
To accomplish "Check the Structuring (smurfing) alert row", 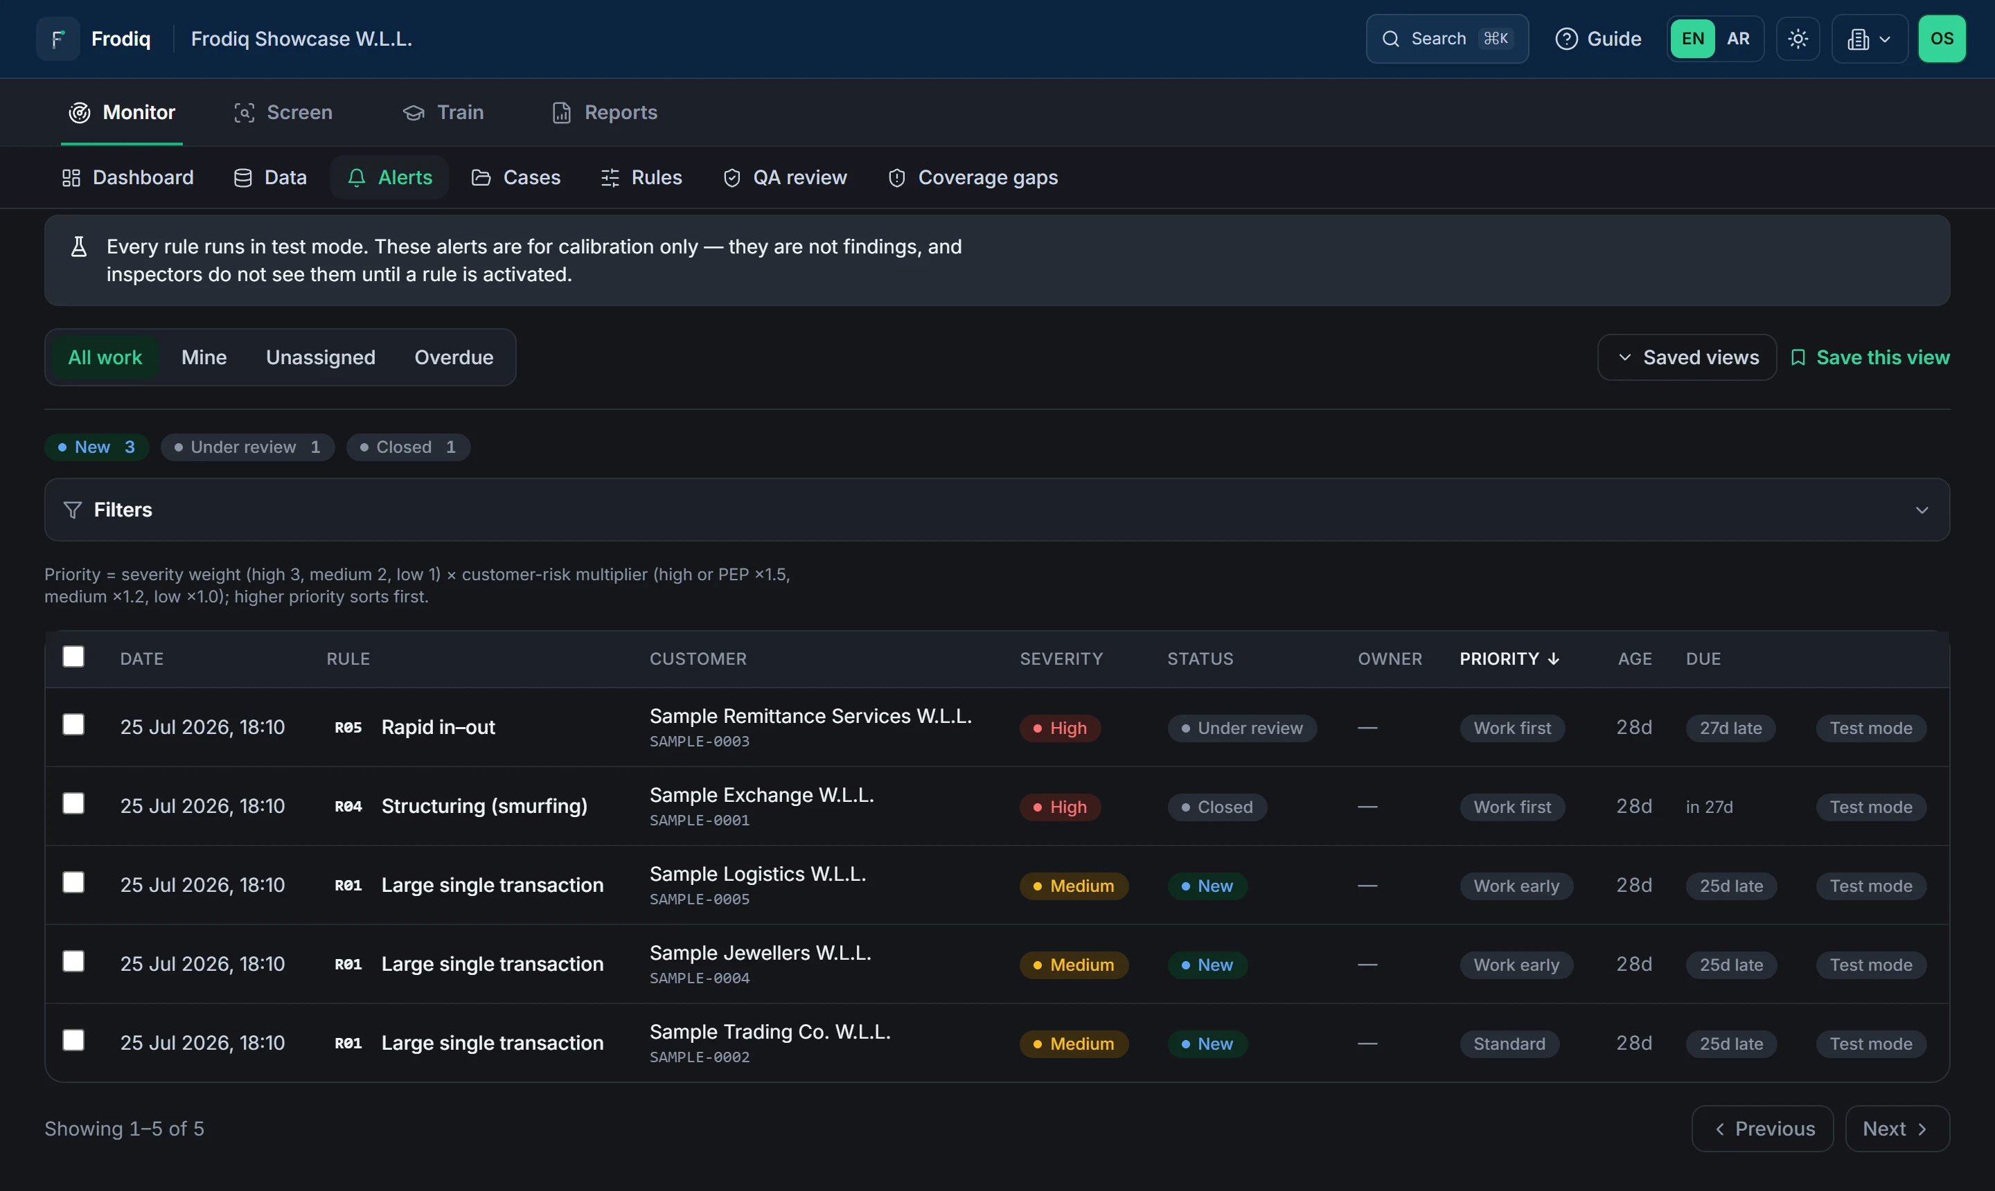I will click(73, 803).
